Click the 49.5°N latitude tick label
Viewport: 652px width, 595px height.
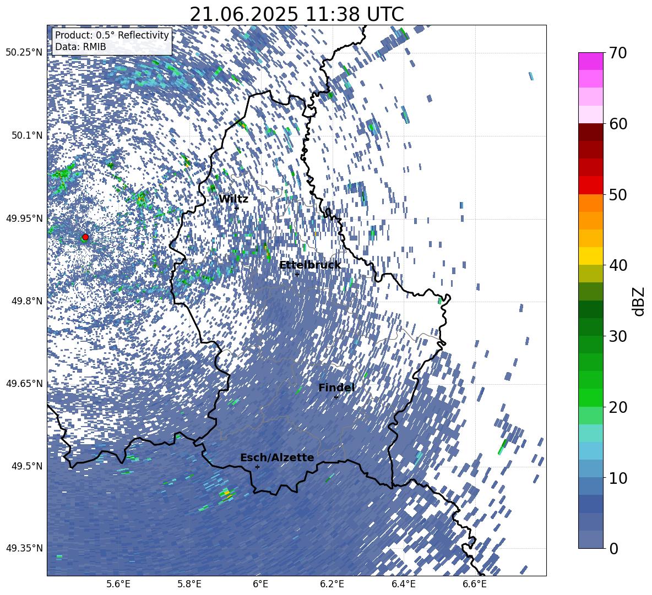click(27, 466)
